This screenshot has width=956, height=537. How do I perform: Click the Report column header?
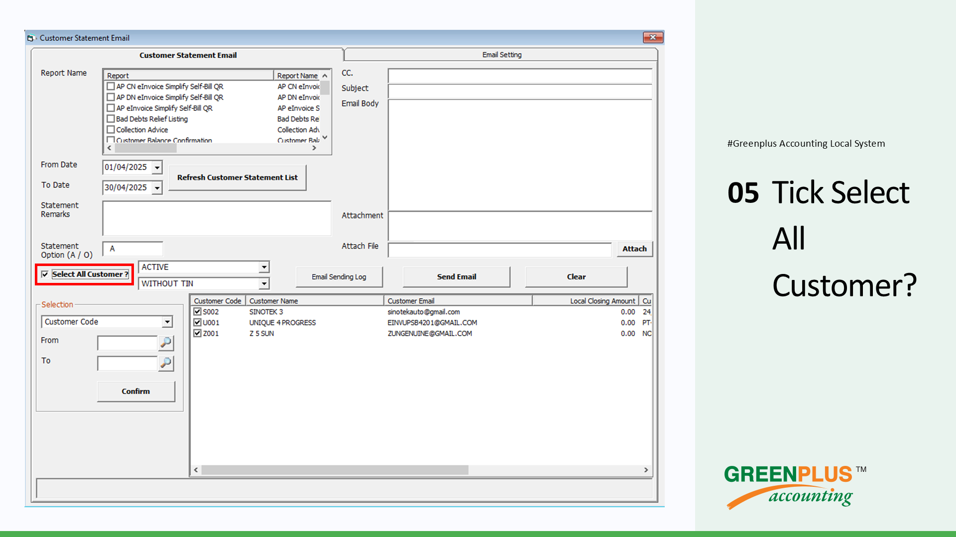(189, 76)
